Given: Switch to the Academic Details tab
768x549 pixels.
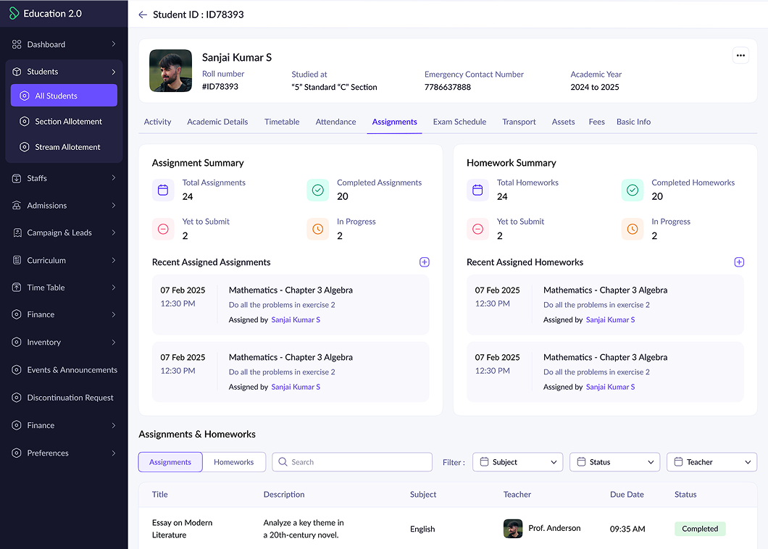Looking at the screenshot, I should point(217,122).
